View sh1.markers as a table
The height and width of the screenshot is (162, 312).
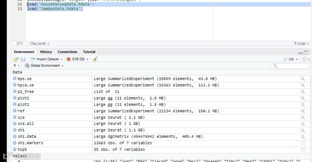tap(303, 143)
